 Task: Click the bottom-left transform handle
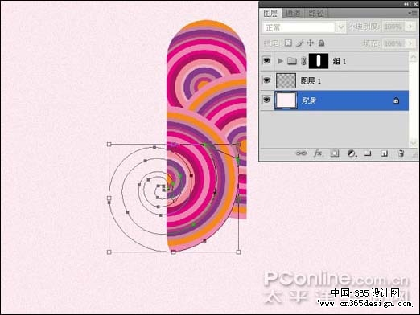pos(109,252)
